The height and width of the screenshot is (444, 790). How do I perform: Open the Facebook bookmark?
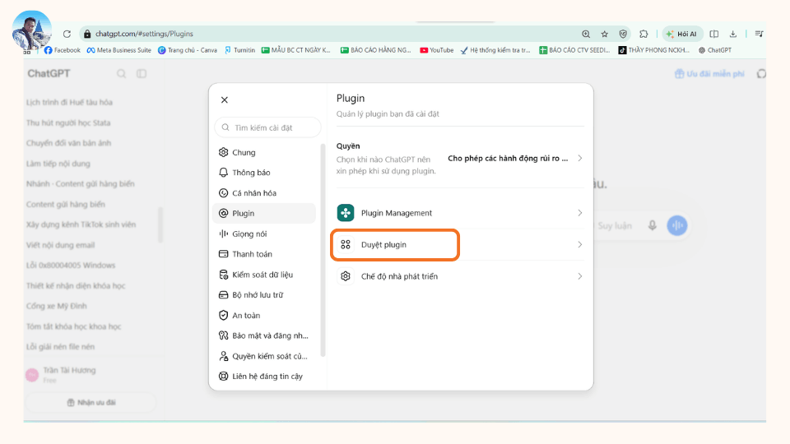tap(63, 50)
